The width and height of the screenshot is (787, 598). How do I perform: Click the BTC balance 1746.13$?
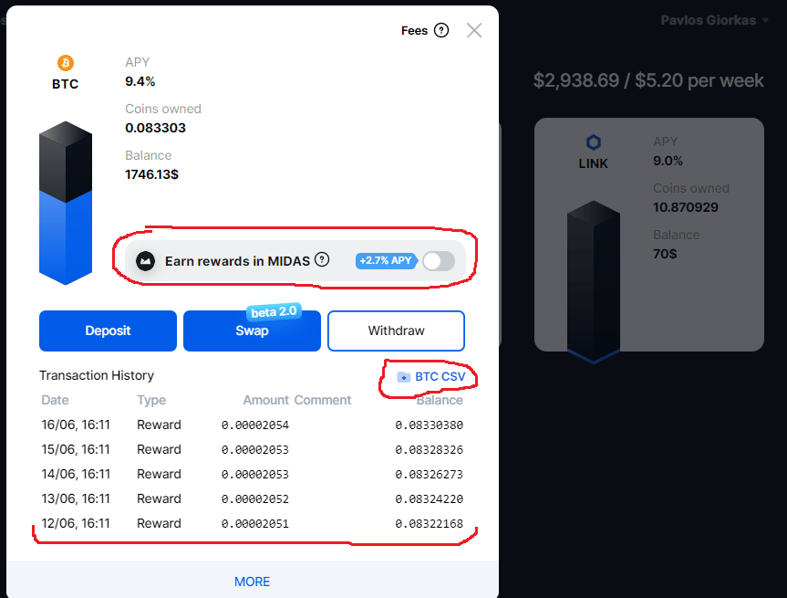pyautogui.click(x=151, y=174)
